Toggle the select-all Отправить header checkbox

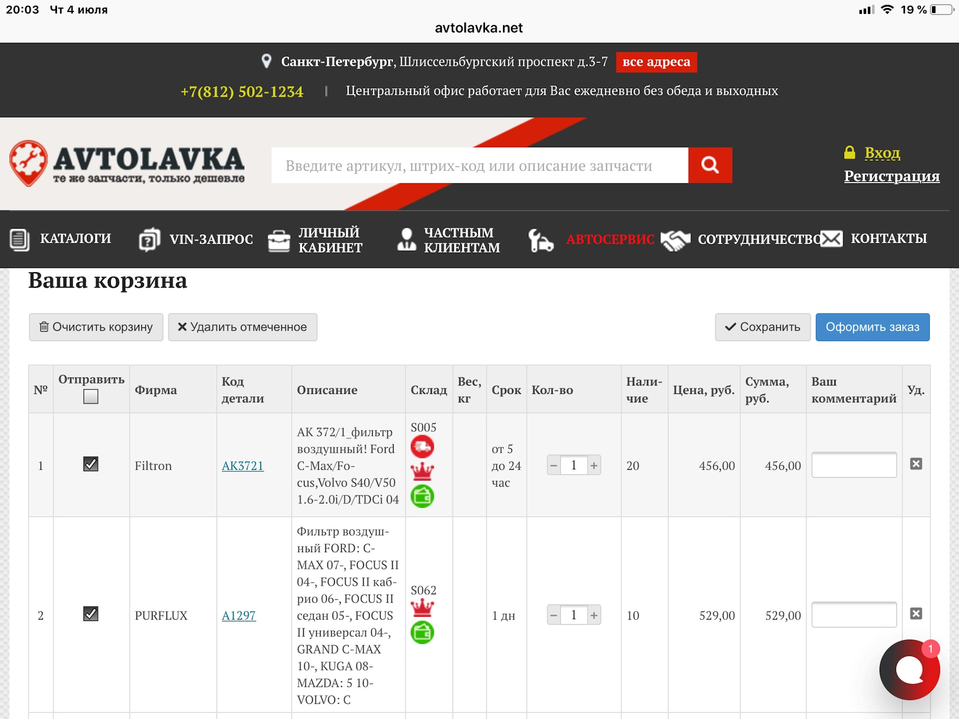point(90,397)
